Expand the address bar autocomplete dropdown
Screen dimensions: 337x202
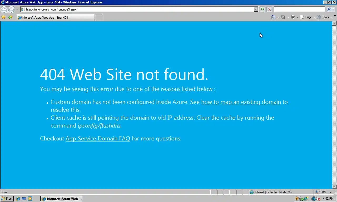point(256,9)
